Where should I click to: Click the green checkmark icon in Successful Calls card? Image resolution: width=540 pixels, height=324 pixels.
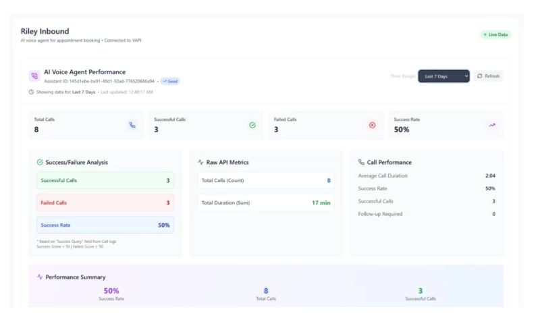point(252,125)
